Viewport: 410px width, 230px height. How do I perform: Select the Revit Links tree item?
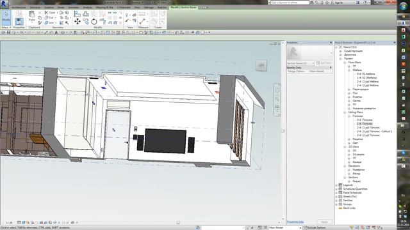tap(349, 208)
